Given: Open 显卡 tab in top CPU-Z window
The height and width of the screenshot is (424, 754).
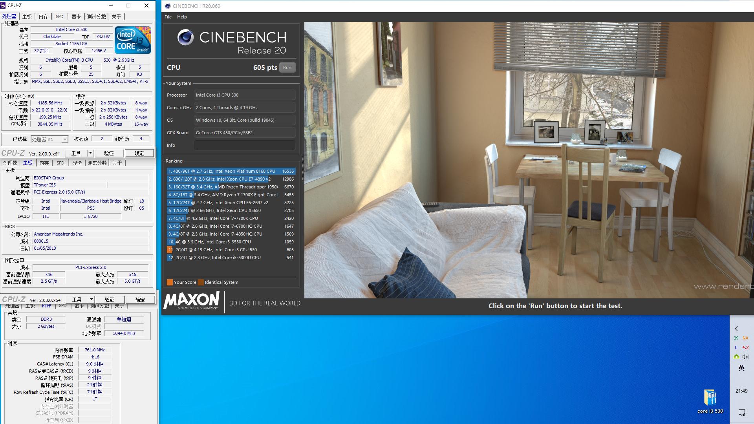Looking at the screenshot, I should point(76,16).
